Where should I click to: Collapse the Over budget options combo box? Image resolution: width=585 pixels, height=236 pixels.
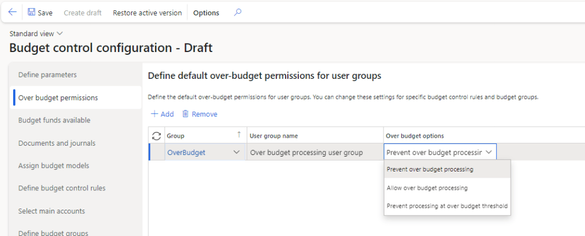[x=488, y=153]
